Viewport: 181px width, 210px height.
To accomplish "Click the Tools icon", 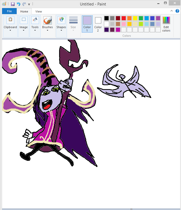I will point(35,20).
